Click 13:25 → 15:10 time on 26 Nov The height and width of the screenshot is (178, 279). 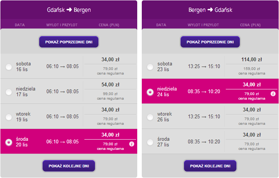[204, 117]
